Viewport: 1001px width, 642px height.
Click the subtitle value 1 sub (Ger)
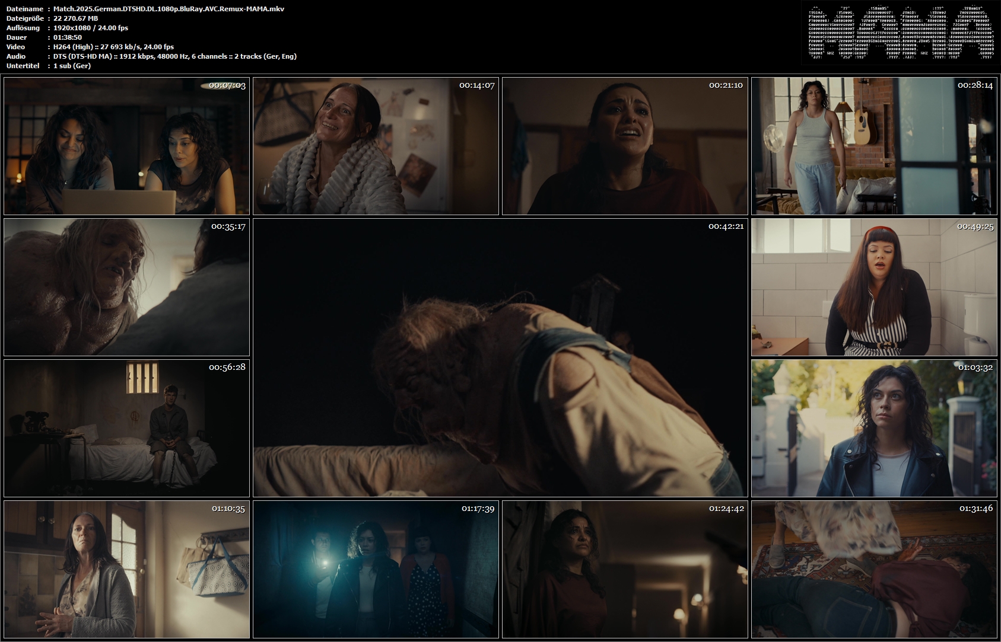tap(72, 66)
